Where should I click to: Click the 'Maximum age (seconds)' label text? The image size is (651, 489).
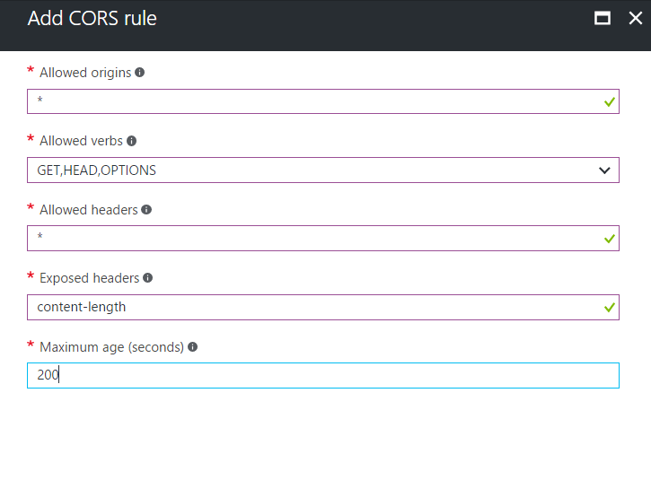coord(111,347)
